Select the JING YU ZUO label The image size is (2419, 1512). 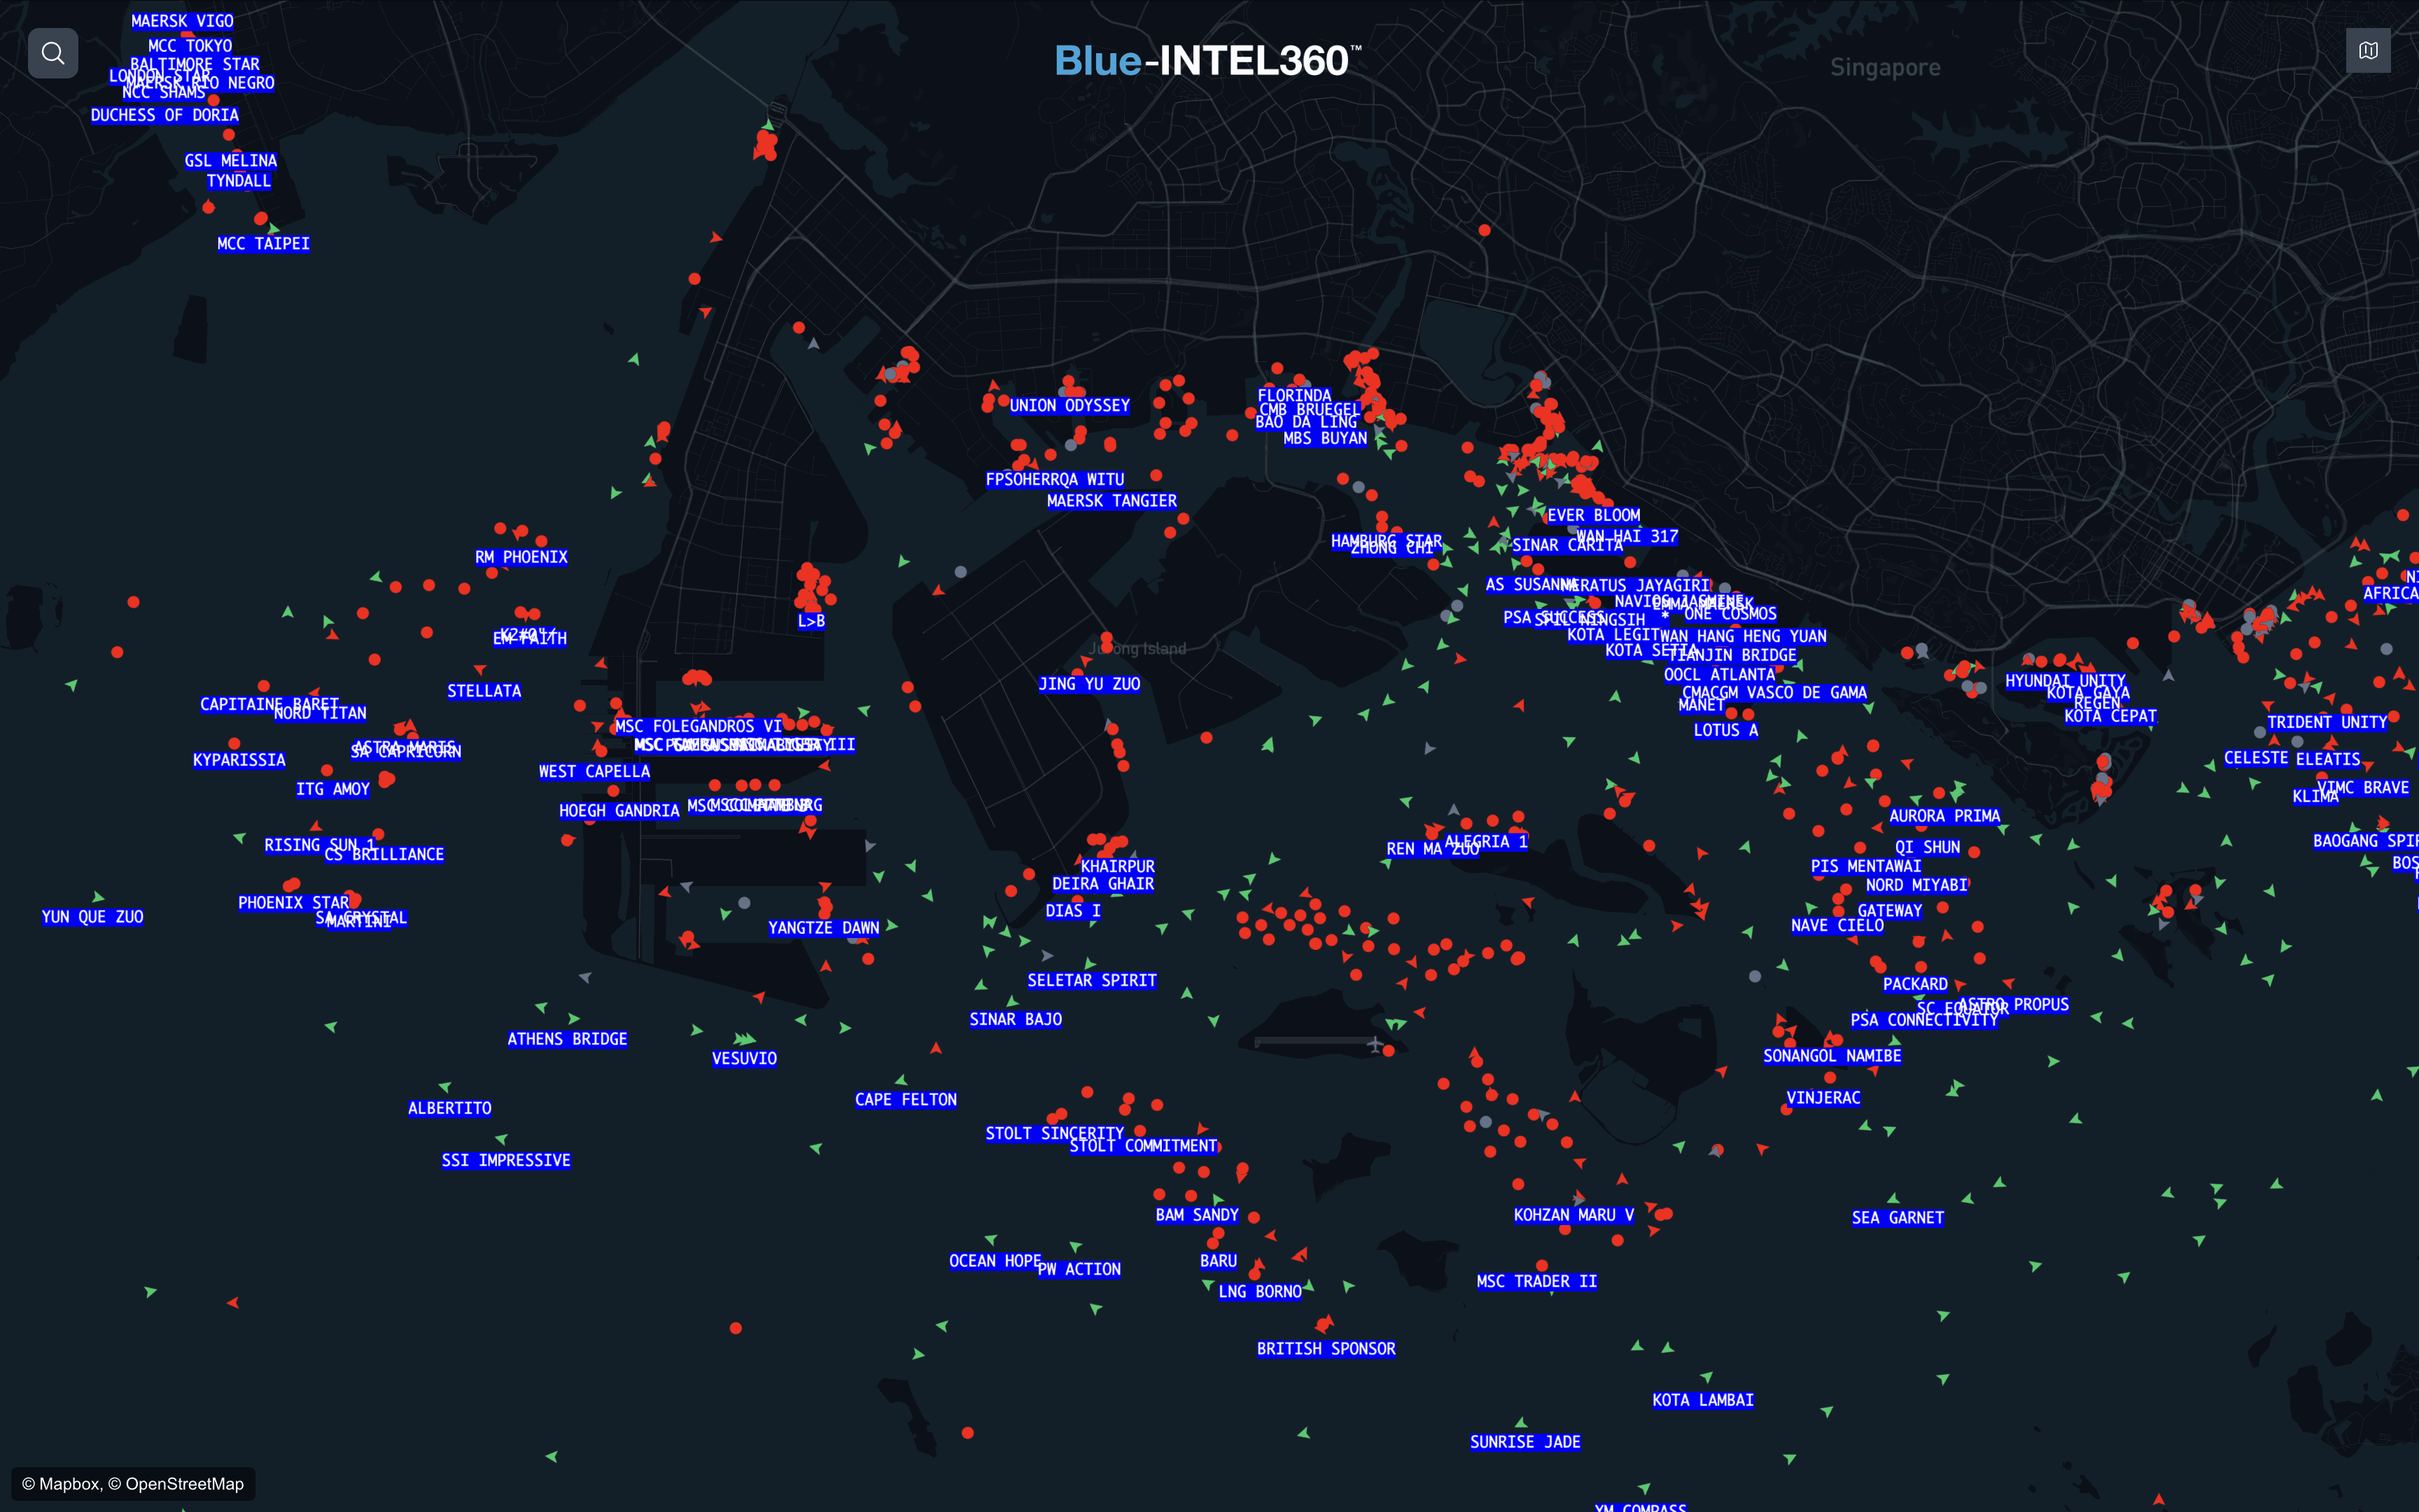(x=1088, y=684)
